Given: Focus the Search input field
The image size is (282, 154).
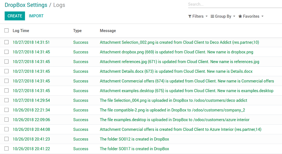Looking at the screenshot, I should click(235, 4).
